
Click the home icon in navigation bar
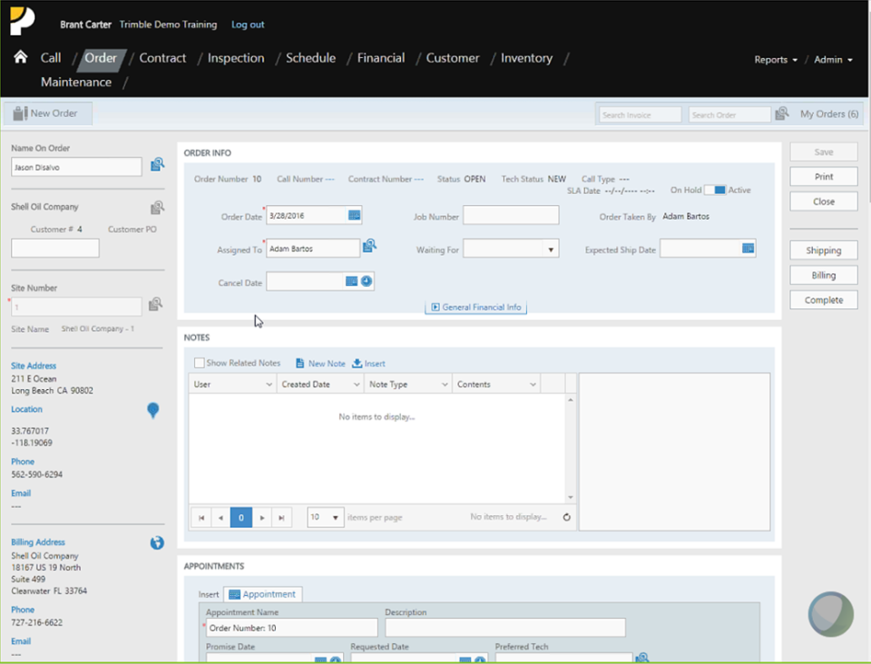coord(21,57)
